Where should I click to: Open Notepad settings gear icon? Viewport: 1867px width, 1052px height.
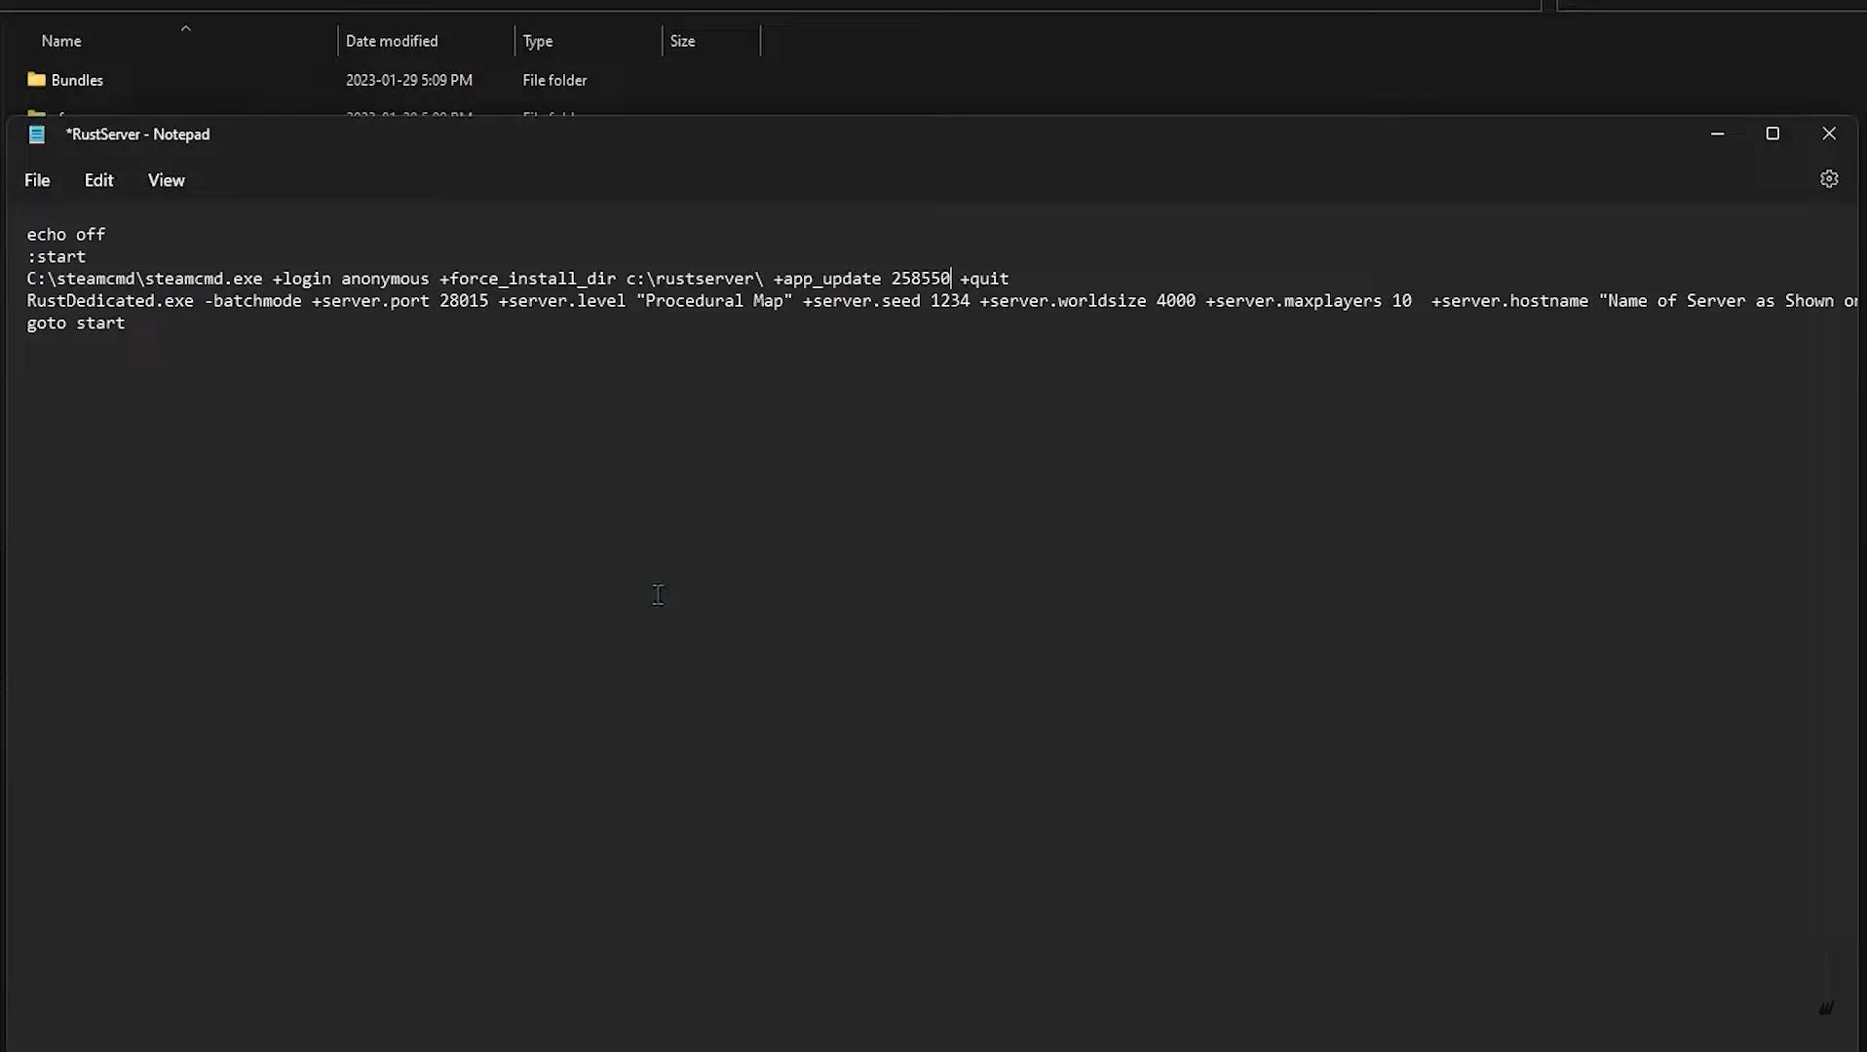[1829, 179]
